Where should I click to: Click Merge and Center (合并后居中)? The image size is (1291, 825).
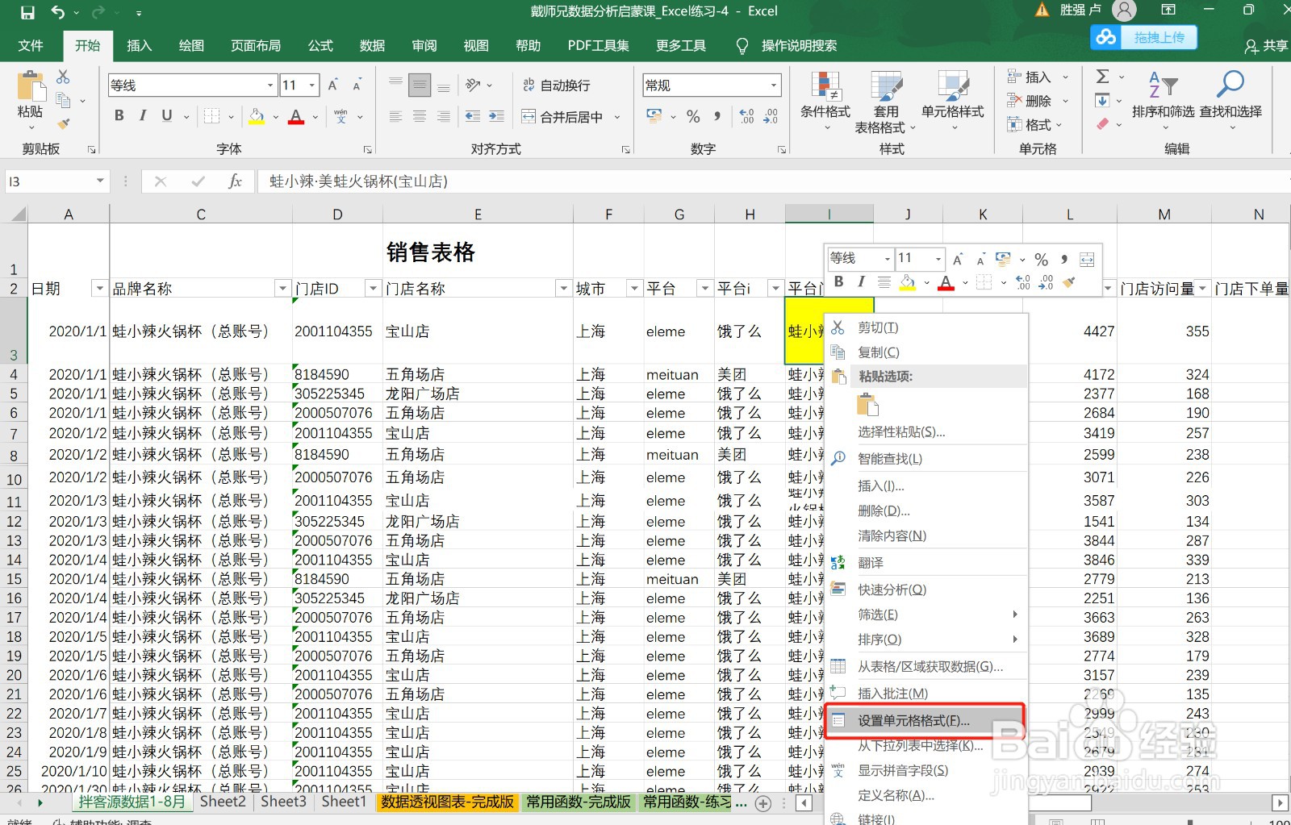pyautogui.click(x=562, y=117)
